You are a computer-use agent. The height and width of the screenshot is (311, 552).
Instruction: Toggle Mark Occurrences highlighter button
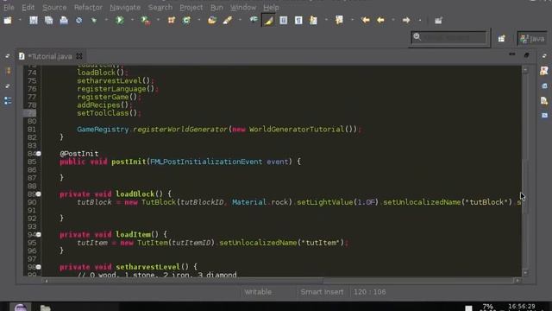pos(268,21)
